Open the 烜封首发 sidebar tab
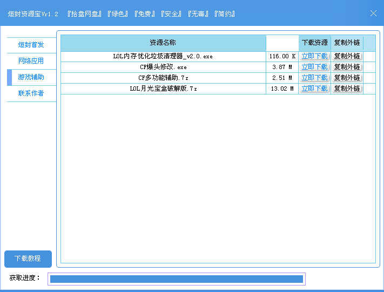 pyautogui.click(x=31, y=45)
